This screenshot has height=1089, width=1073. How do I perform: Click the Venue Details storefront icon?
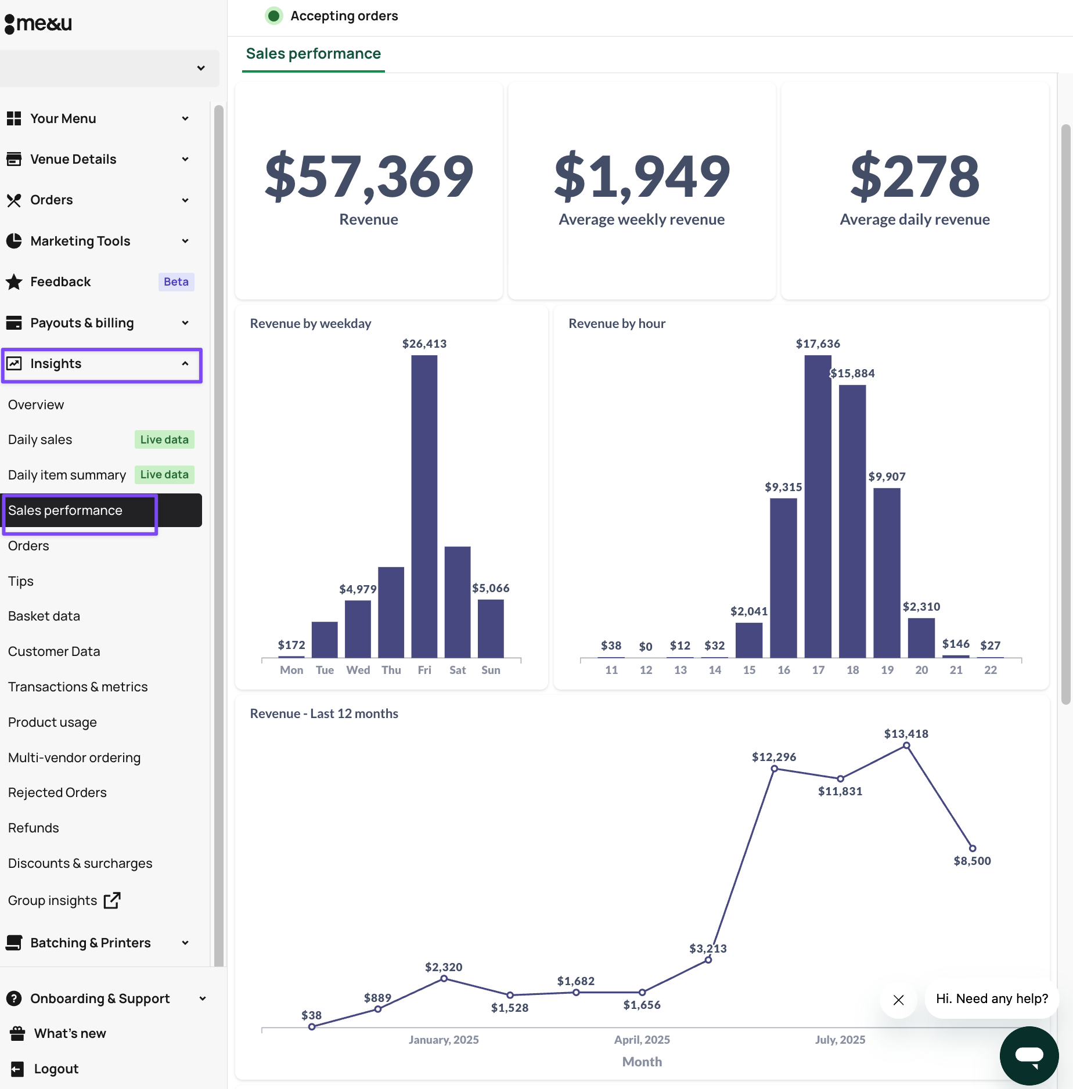click(14, 159)
